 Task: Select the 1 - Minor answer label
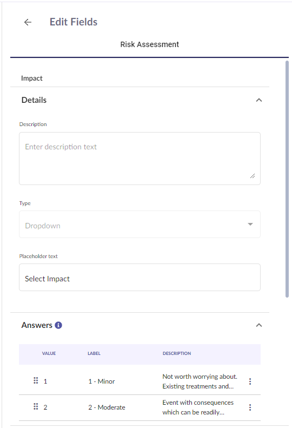tap(102, 381)
